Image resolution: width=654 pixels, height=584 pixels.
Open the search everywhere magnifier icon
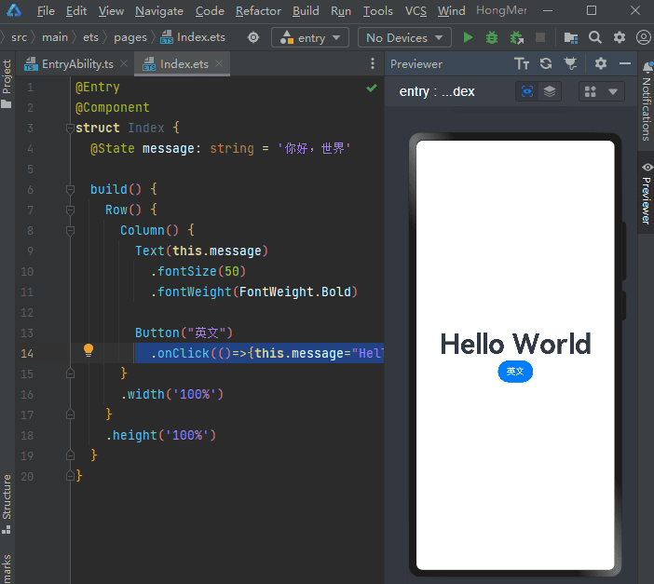(595, 38)
